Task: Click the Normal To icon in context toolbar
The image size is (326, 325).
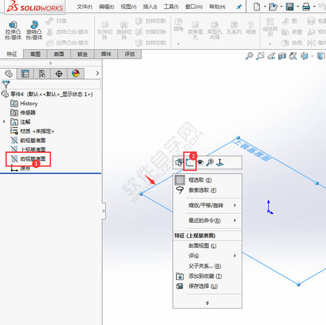Action: tap(220, 162)
